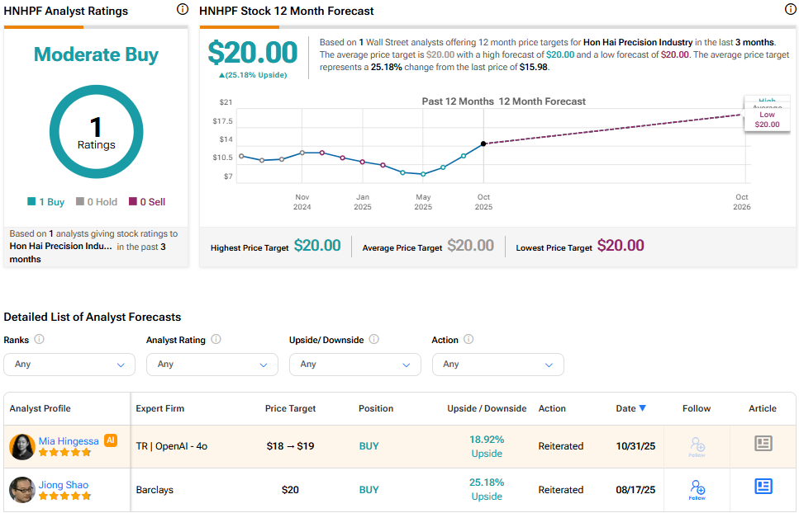
Task: Expand the Action filter dropdown
Action: [497, 364]
